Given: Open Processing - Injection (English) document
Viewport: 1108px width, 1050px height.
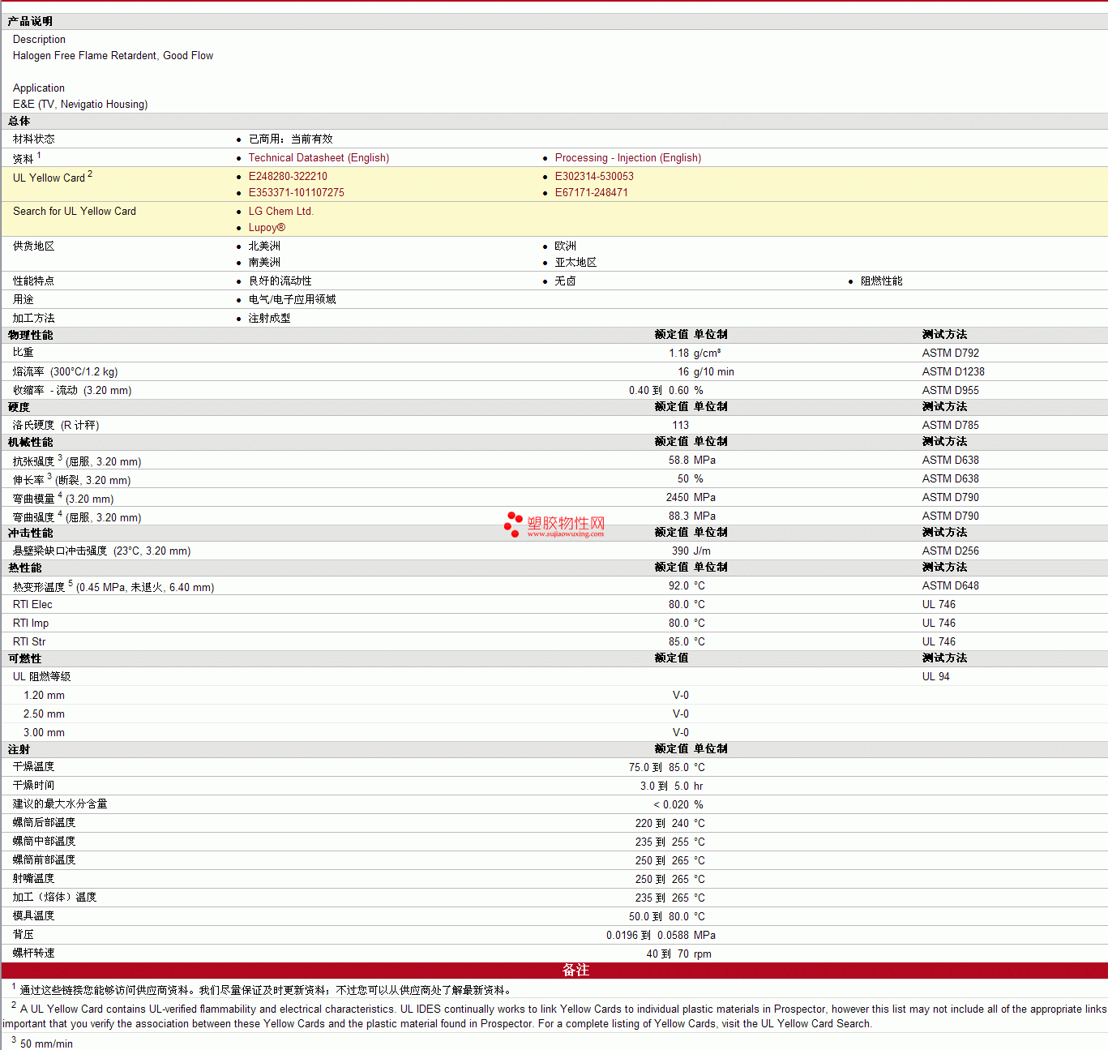Looking at the screenshot, I should click(628, 158).
